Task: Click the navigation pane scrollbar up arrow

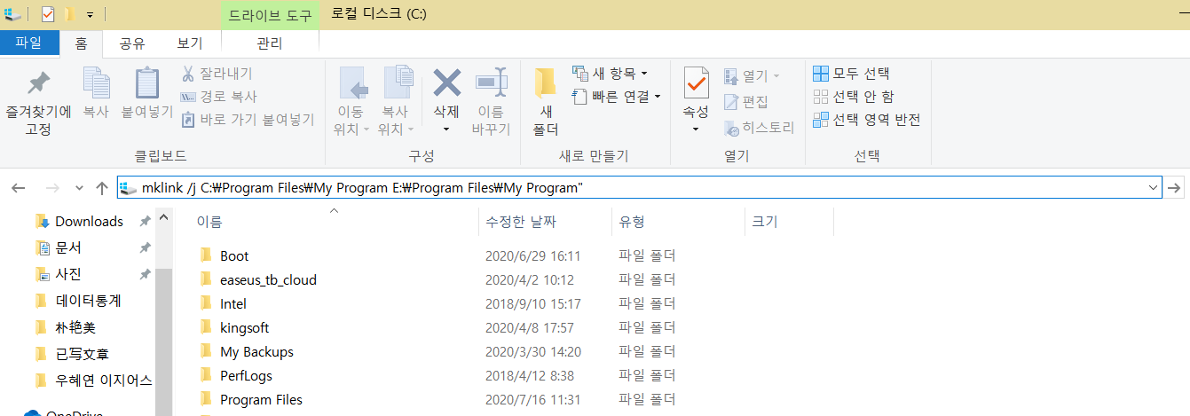Action: point(164,216)
